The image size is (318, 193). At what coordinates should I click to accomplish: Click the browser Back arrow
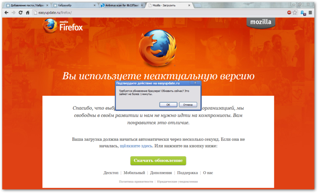[6, 13]
